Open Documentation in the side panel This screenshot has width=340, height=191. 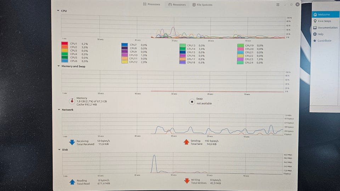click(327, 28)
